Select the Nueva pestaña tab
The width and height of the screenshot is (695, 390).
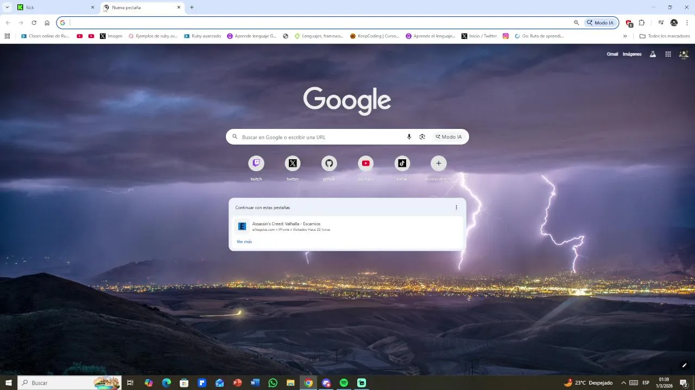coord(142,8)
